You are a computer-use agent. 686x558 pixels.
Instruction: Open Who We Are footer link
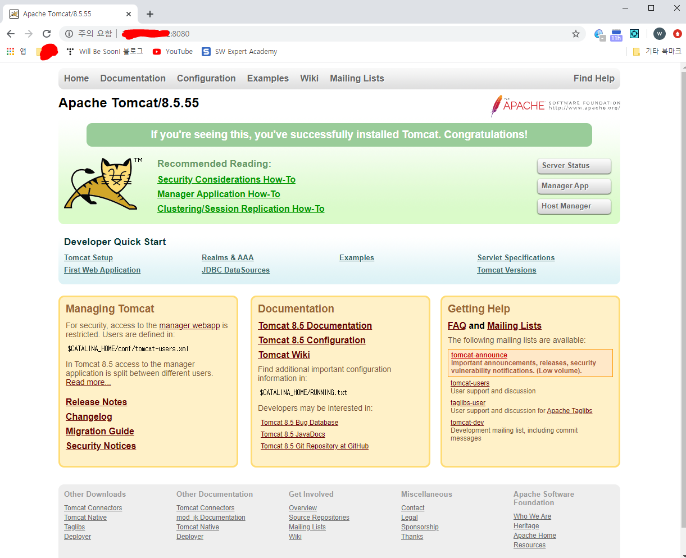tap(532, 516)
